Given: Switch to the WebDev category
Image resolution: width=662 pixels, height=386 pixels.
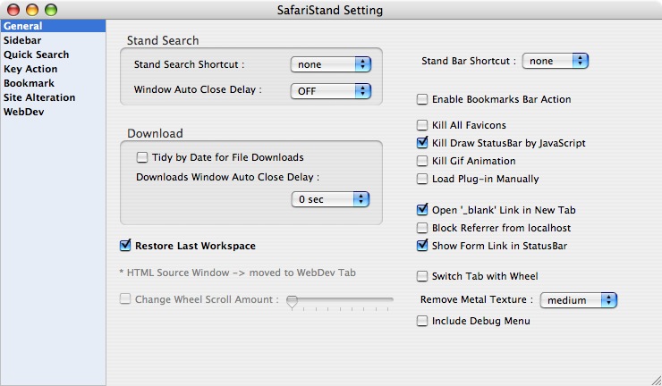Looking at the screenshot, I should 53,112.
